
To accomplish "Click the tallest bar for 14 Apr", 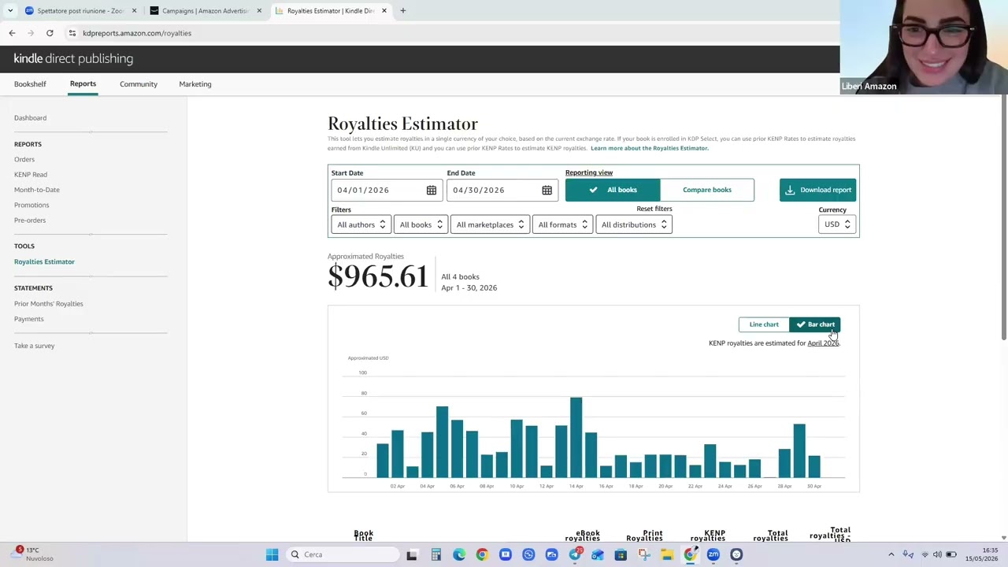I will pos(576,437).
